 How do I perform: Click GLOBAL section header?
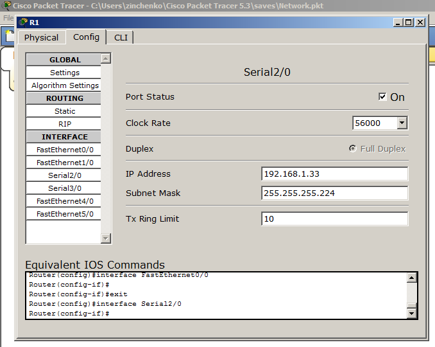pos(64,60)
